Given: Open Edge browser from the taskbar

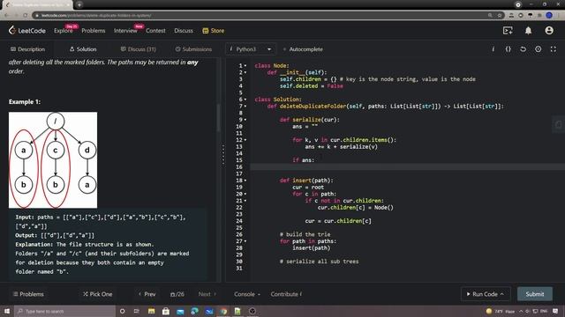Looking at the screenshot, I should (194, 311).
